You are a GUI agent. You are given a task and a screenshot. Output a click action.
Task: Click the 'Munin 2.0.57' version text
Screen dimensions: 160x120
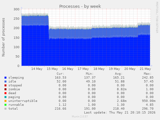click(80, 116)
